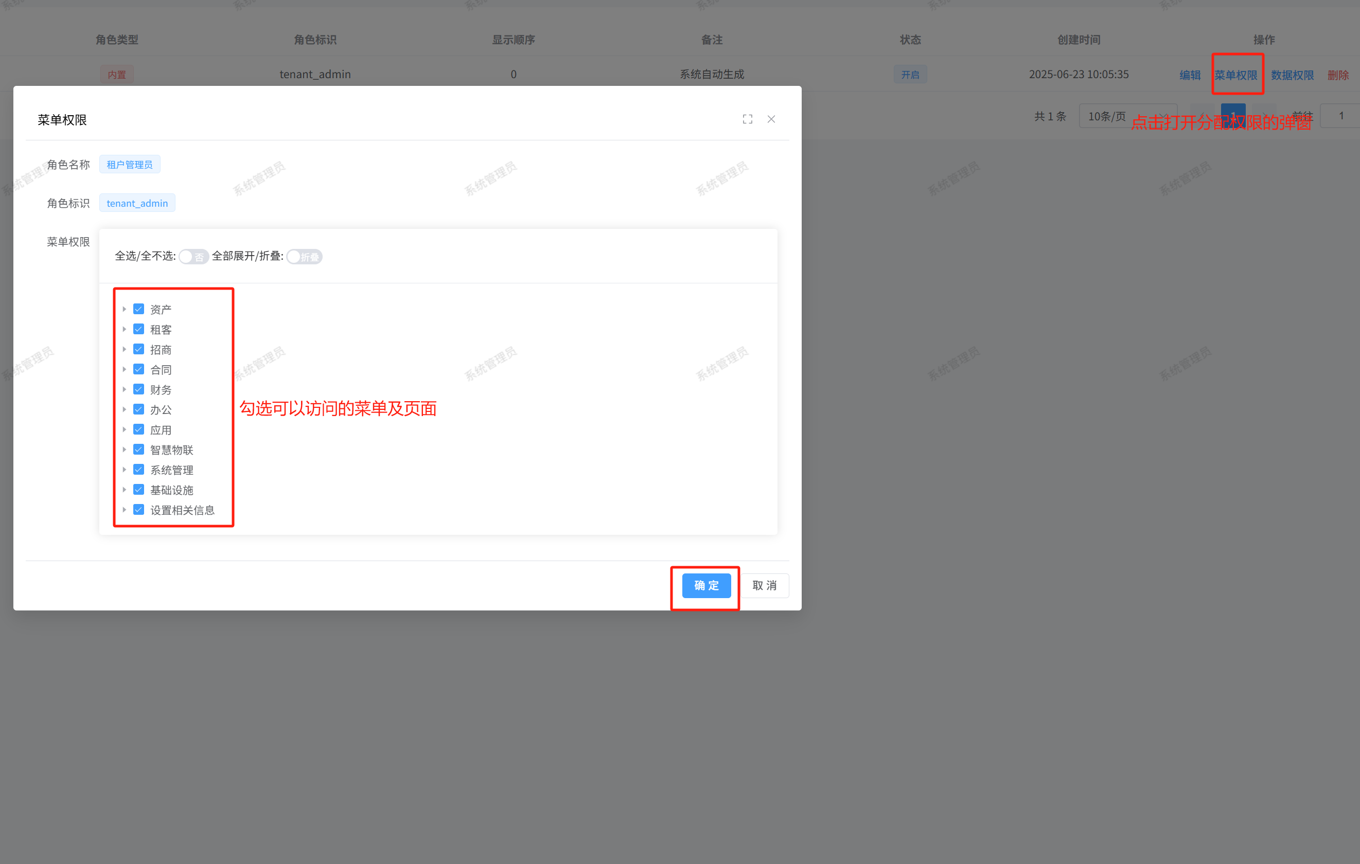Close the 菜单权限 dialog with X icon
The width and height of the screenshot is (1360, 864).
click(x=771, y=119)
